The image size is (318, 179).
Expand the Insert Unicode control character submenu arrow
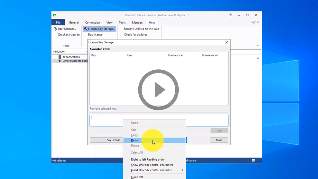pos(183,170)
